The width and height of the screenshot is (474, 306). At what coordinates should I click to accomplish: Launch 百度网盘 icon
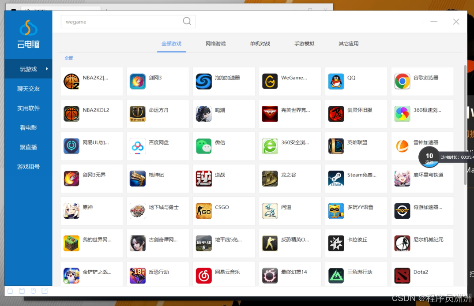point(138,146)
